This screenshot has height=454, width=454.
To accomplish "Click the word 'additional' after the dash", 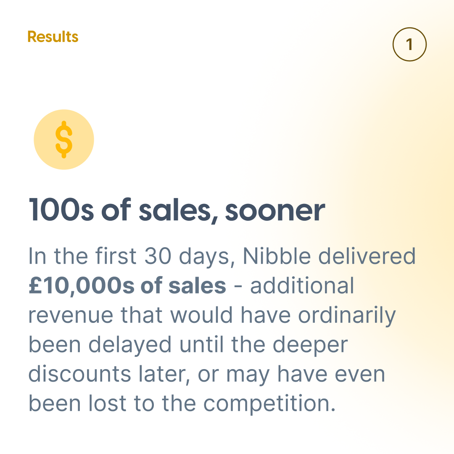I will [302, 285].
